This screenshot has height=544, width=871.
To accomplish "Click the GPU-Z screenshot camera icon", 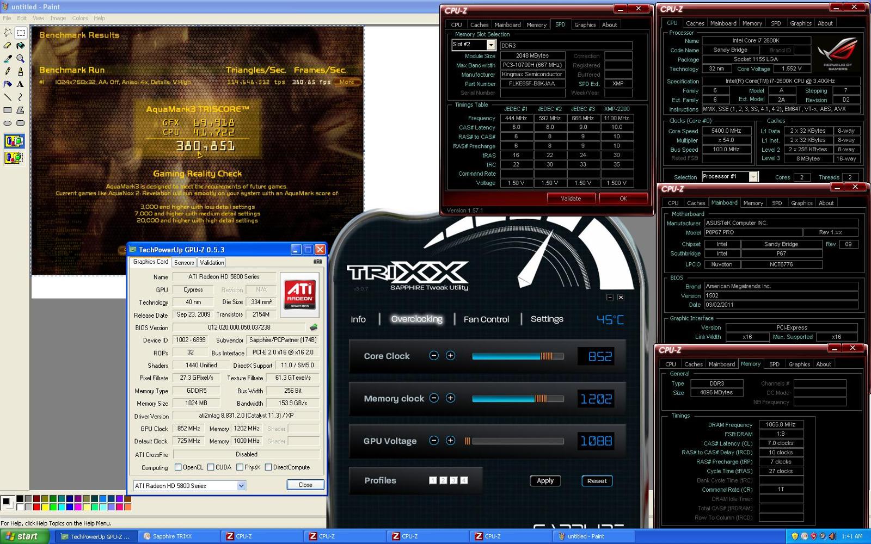I will [318, 262].
